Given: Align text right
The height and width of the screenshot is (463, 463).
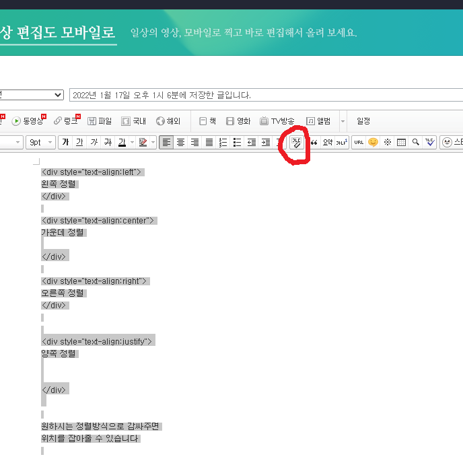Looking at the screenshot, I should [x=194, y=142].
